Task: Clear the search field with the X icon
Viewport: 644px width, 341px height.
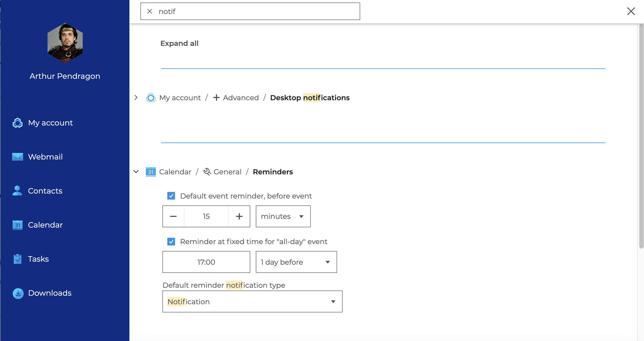Action: click(150, 11)
